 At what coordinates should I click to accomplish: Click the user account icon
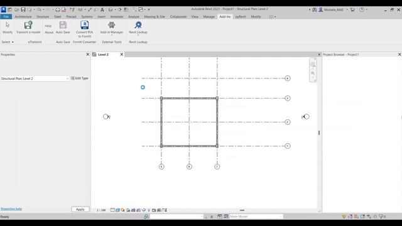[320, 10]
